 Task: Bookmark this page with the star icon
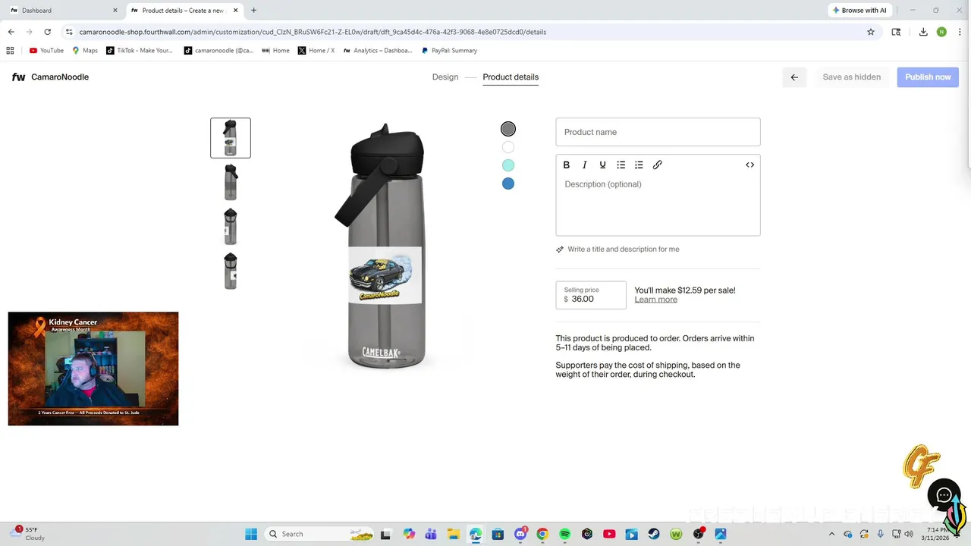pyautogui.click(x=871, y=32)
